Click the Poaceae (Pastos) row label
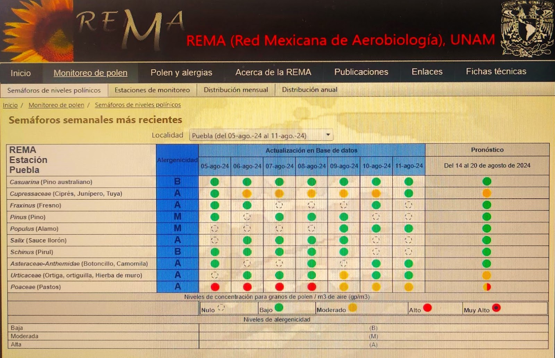555x358 pixels. coord(36,287)
